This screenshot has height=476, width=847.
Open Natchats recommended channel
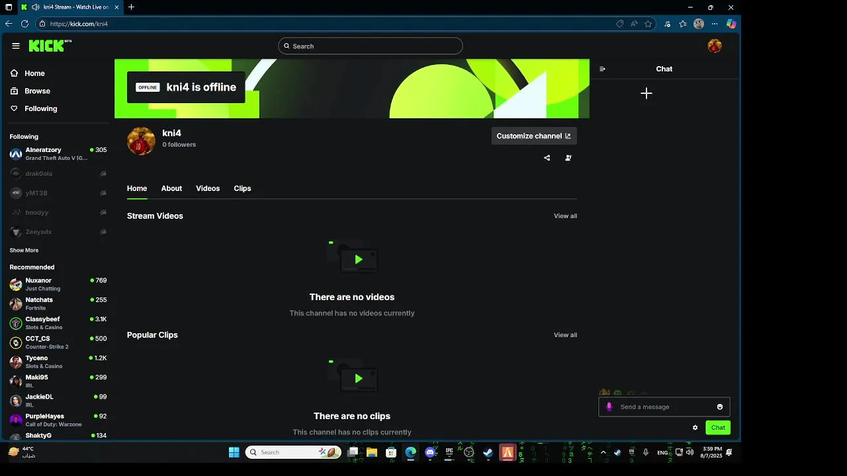point(58,303)
